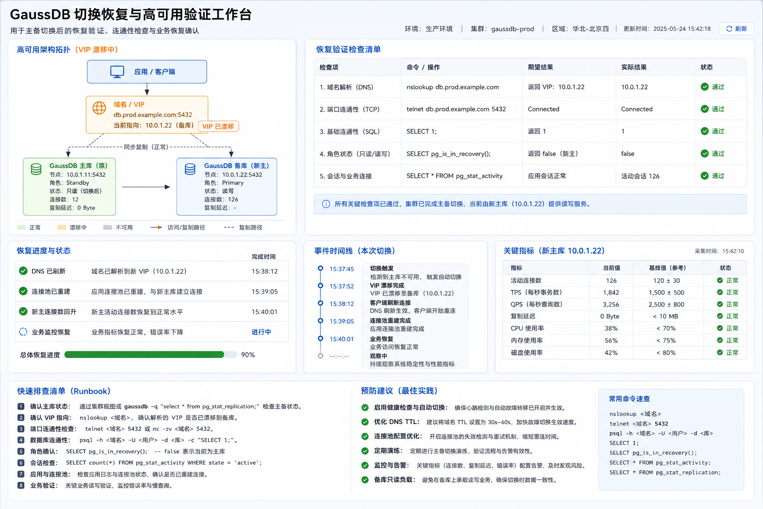Screen dimensions: 763x509
Task: Select the 15:38:12 timeline marker
Action: click(320, 303)
